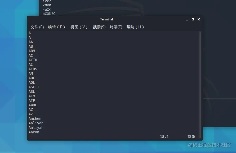Click -wI< text in background terminal window
The height and width of the screenshot is (153, 236).
click(x=47, y=10)
